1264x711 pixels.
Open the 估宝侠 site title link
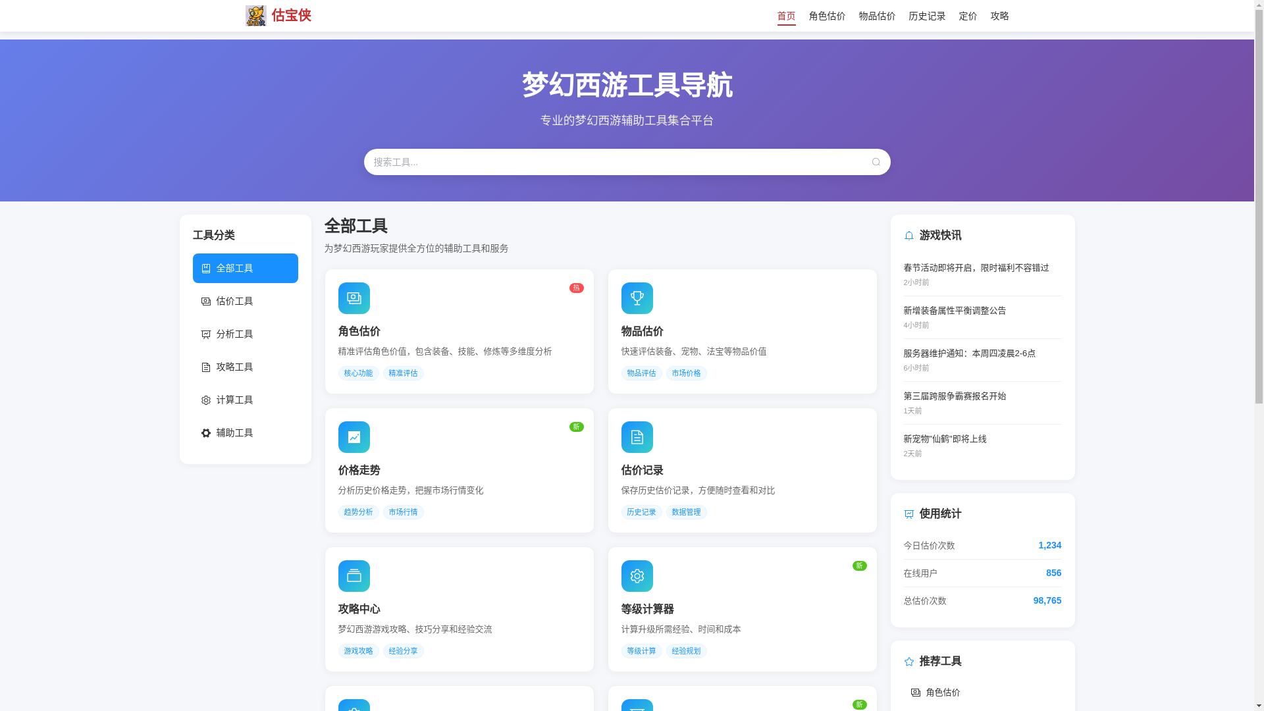(x=291, y=15)
